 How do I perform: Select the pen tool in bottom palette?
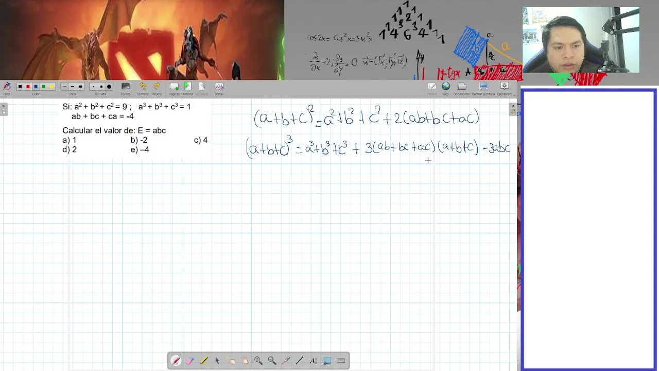pos(176,361)
